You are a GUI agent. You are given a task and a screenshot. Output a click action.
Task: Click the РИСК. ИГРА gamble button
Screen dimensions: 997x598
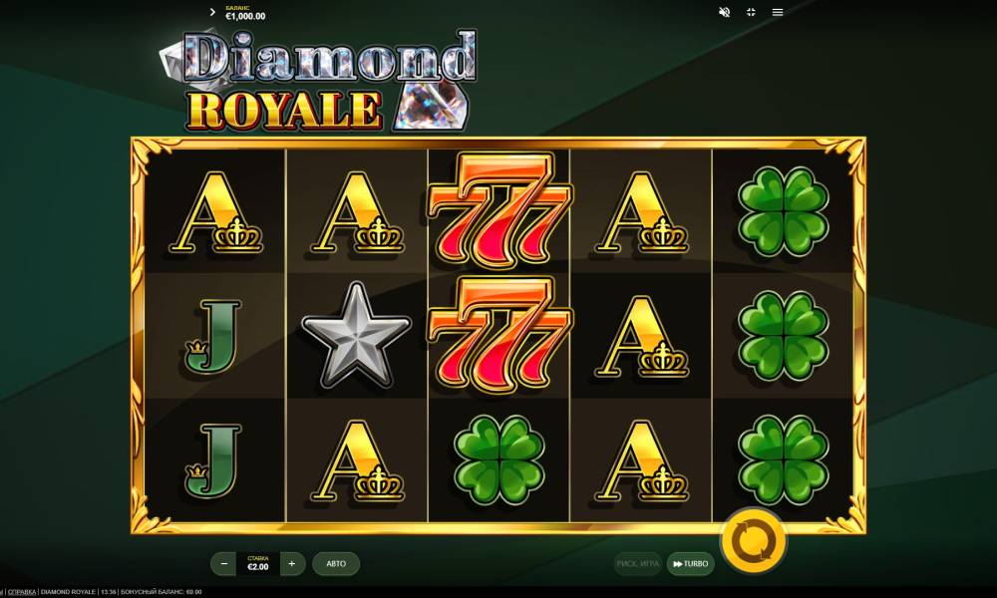(638, 564)
